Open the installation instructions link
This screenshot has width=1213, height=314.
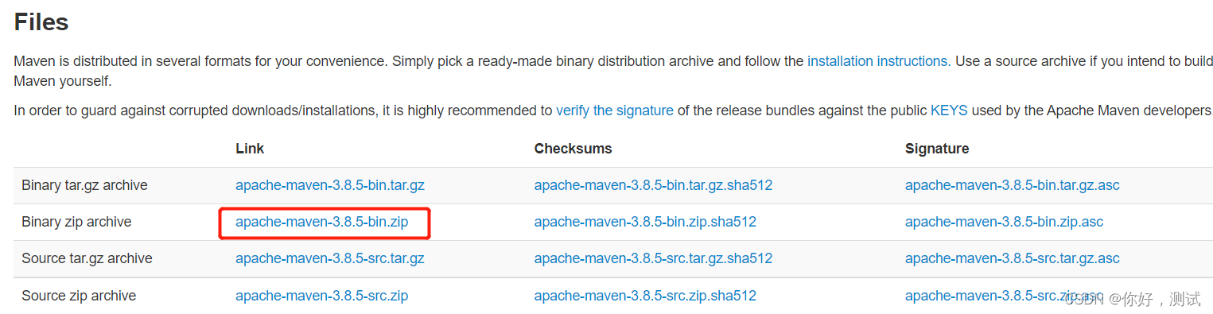point(877,61)
